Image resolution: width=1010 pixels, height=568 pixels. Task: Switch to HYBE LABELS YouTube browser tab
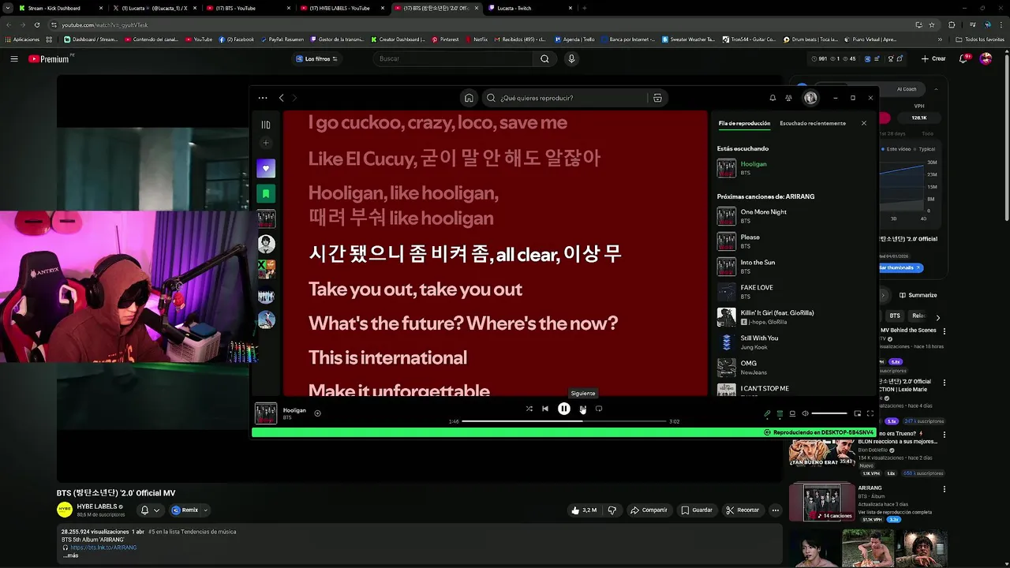click(341, 8)
